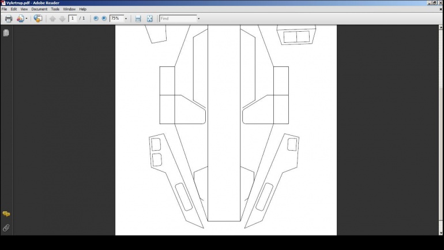Viewport: 444px width, 250px height.
Task: Click inside the Find text box
Action: (178, 18)
